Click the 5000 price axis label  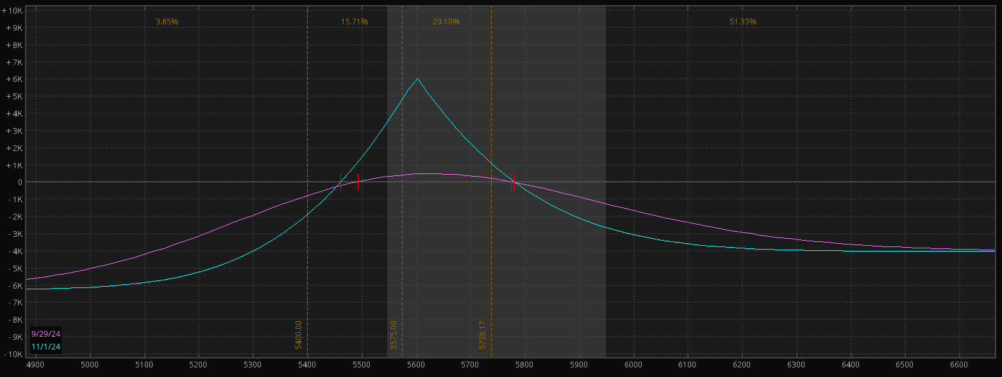click(90, 364)
